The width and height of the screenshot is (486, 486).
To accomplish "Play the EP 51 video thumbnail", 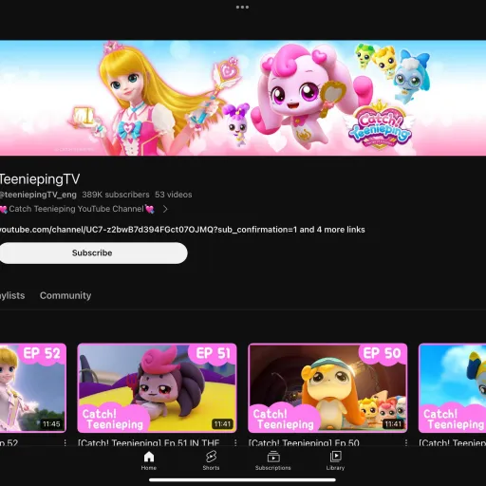I will point(157,387).
